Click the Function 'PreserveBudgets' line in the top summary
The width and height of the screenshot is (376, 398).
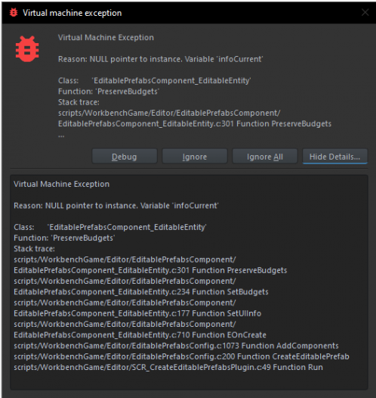(109, 92)
